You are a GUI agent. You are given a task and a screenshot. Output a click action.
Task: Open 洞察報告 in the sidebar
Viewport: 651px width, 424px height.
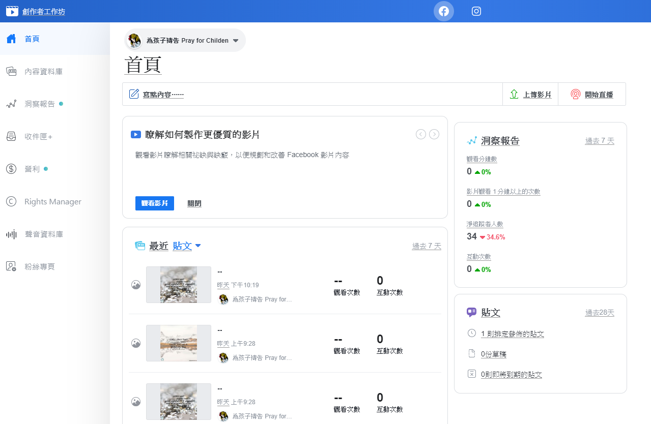(40, 104)
